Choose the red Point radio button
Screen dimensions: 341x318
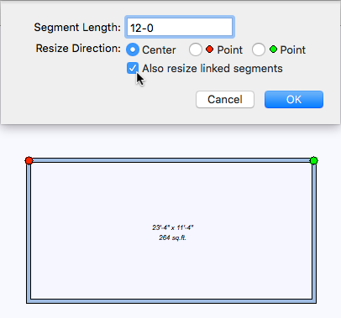pyautogui.click(x=195, y=50)
